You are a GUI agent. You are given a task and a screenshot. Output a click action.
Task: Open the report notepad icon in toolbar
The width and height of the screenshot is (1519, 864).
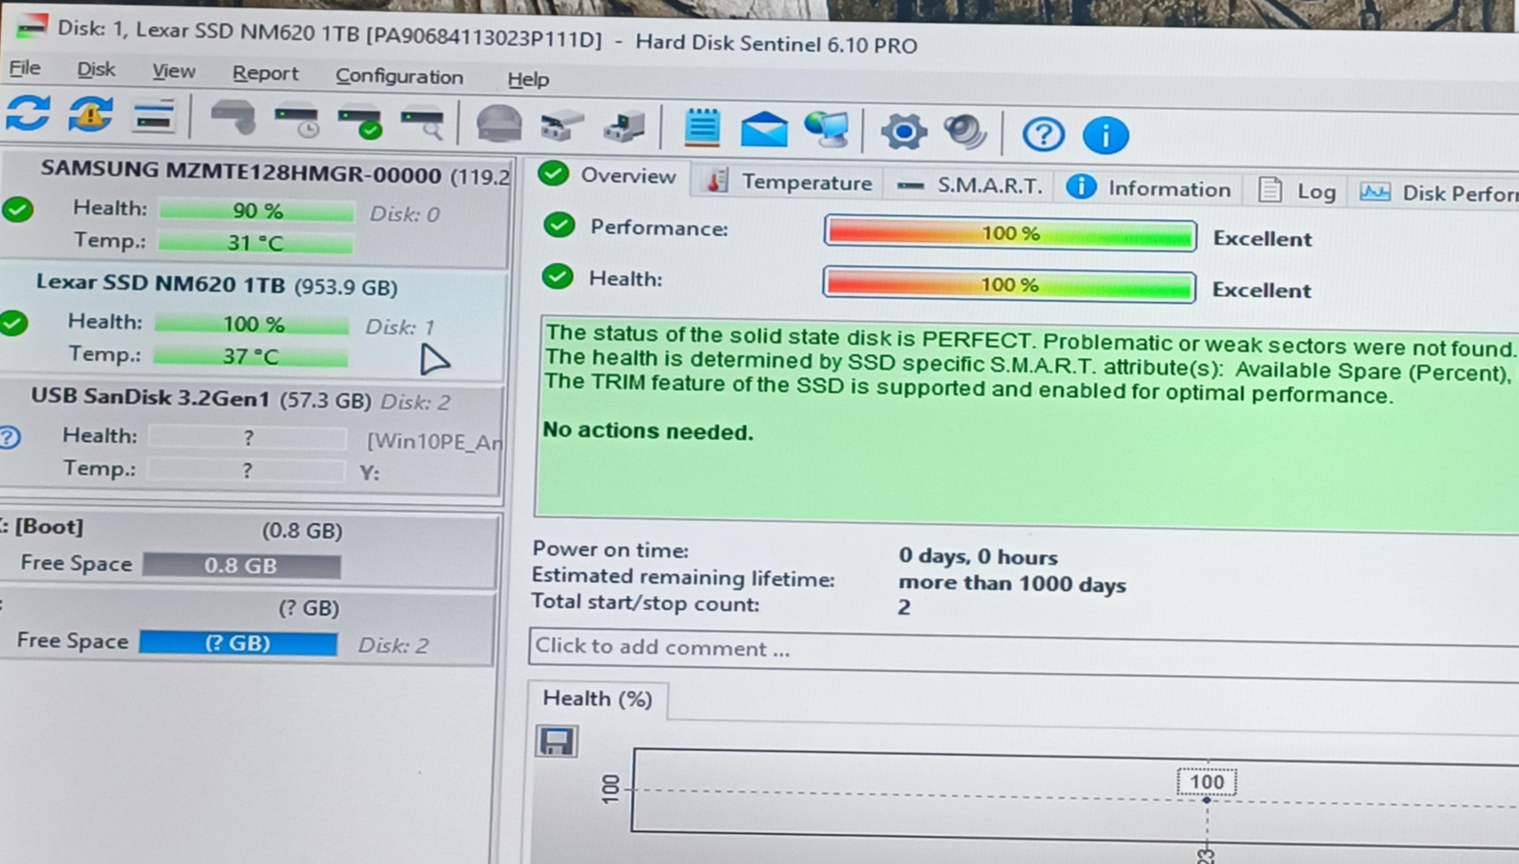coord(702,127)
